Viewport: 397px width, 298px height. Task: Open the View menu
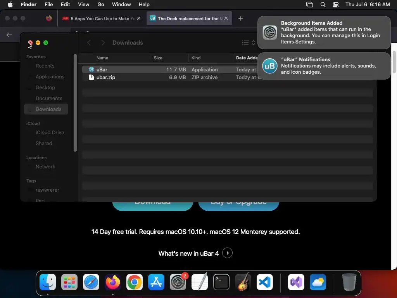(x=84, y=4)
